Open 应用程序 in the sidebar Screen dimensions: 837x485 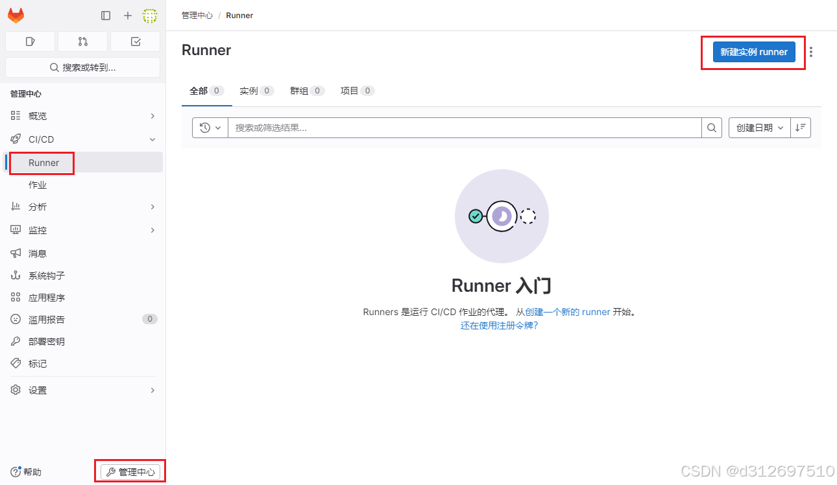pyautogui.click(x=82, y=298)
